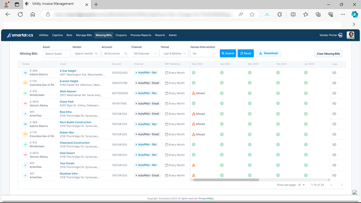Click account number 5351022502

(x=120, y=73)
